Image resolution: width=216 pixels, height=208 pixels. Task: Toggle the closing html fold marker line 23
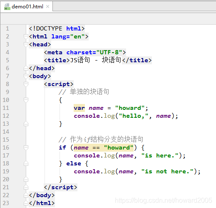pyautogui.click(x=26, y=203)
